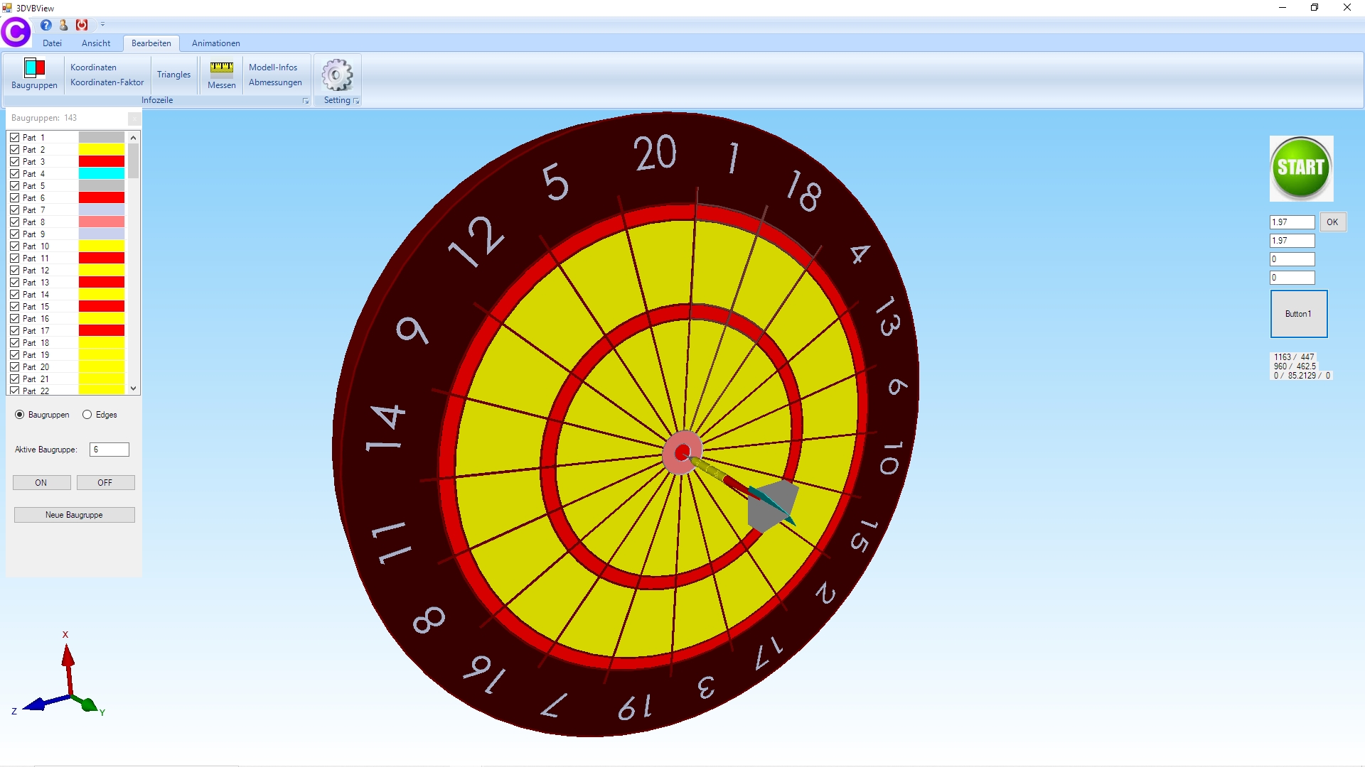Click the Baugruppen ribbon icon
The image size is (1365, 767).
(34, 74)
